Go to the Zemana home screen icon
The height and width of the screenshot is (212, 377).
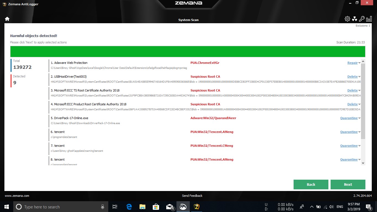coord(7,19)
